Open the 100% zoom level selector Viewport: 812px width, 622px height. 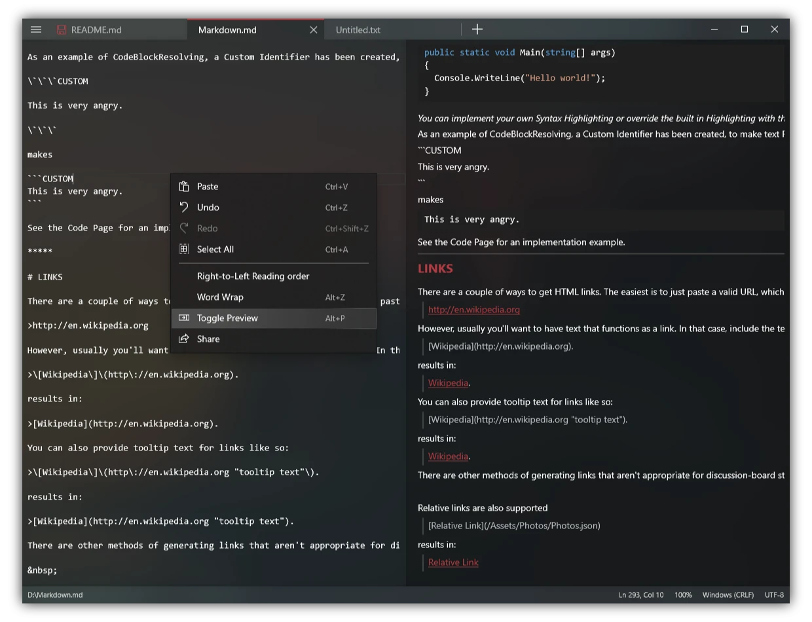[x=683, y=595]
